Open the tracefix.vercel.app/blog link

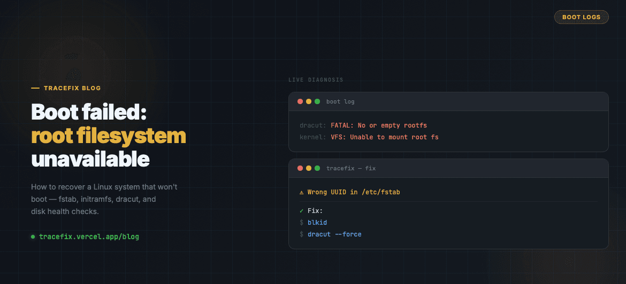pyautogui.click(x=89, y=236)
